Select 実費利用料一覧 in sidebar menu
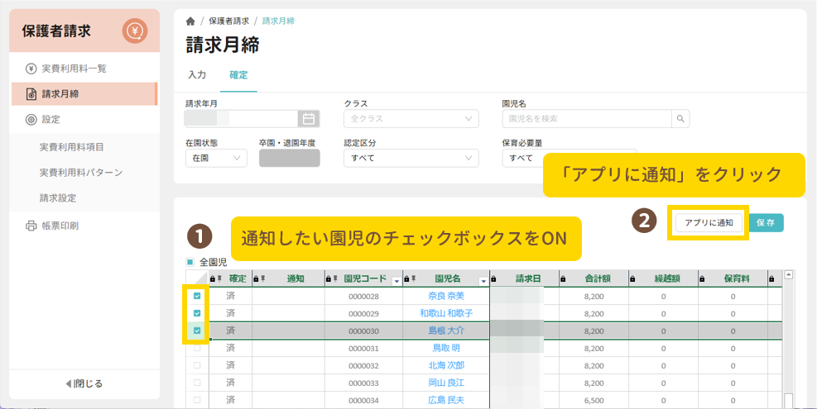 tap(74, 68)
